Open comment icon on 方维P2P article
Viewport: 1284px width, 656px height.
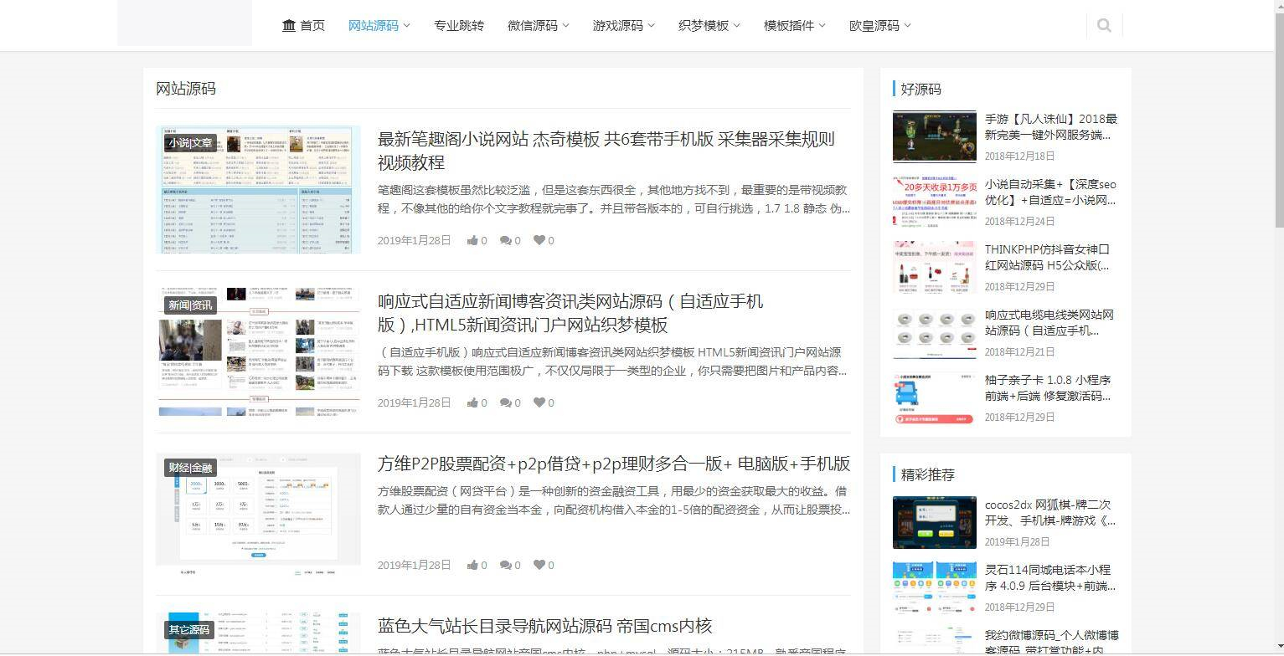(504, 565)
